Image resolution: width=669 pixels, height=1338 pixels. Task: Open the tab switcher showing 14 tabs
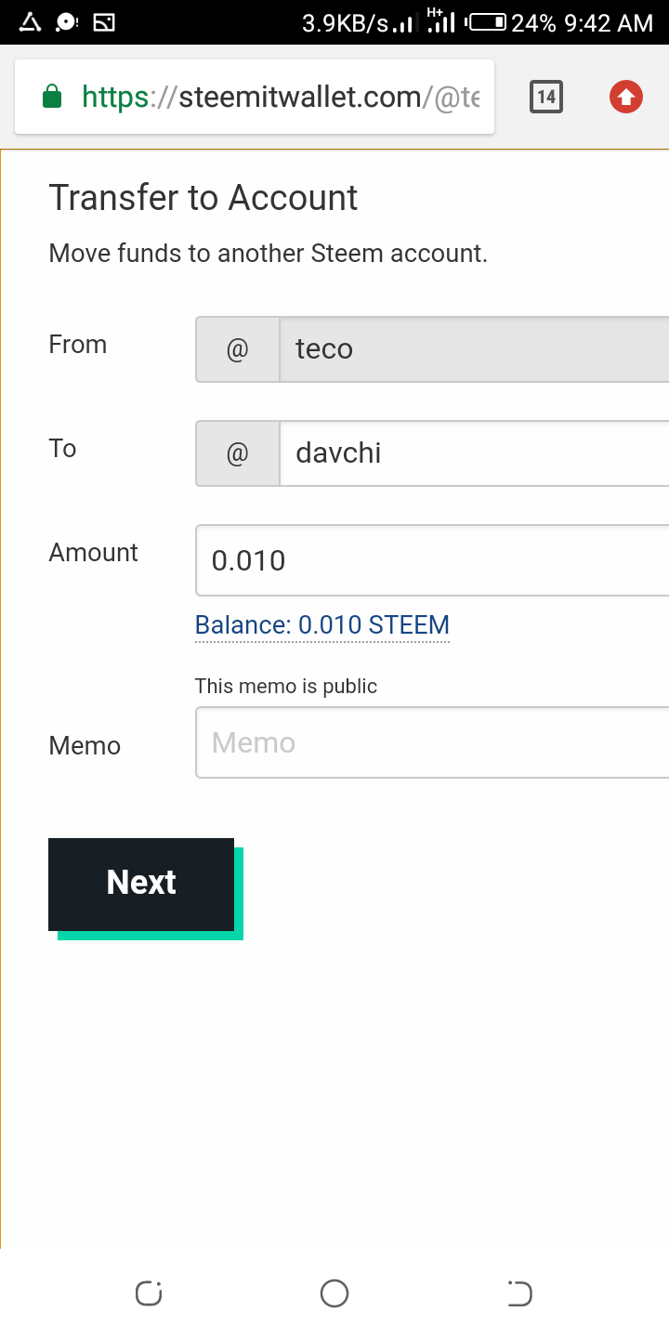tap(546, 97)
